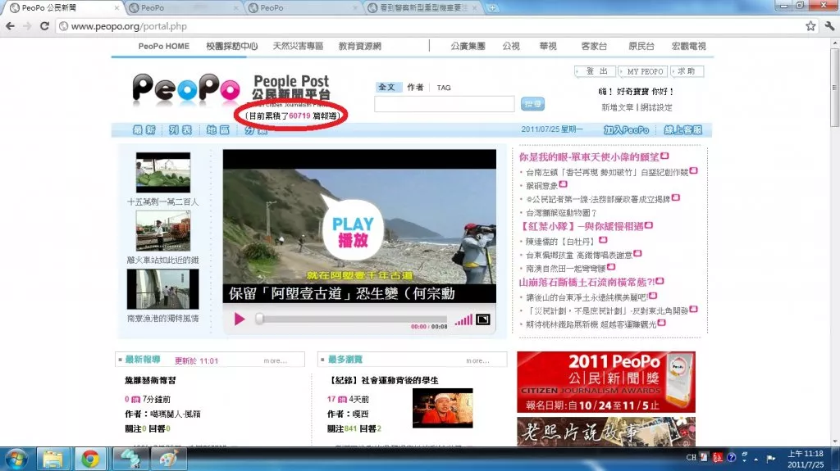Click the address bar URL field
840x471 pixels.
point(428,26)
